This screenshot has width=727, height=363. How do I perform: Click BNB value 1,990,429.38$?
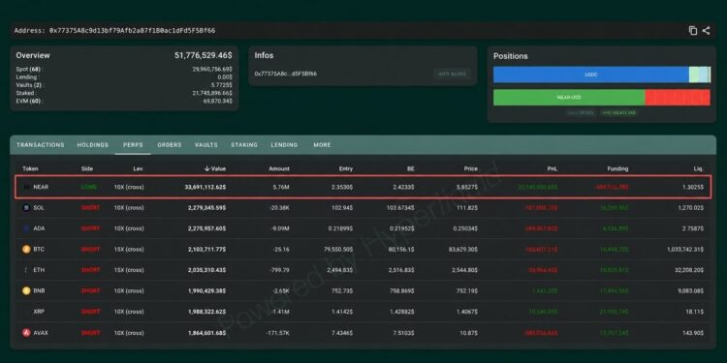(x=206, y=290)
